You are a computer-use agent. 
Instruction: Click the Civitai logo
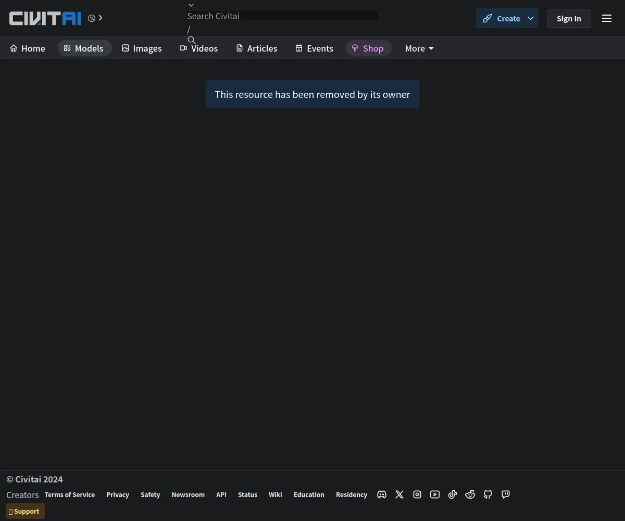tap(45, 18)
